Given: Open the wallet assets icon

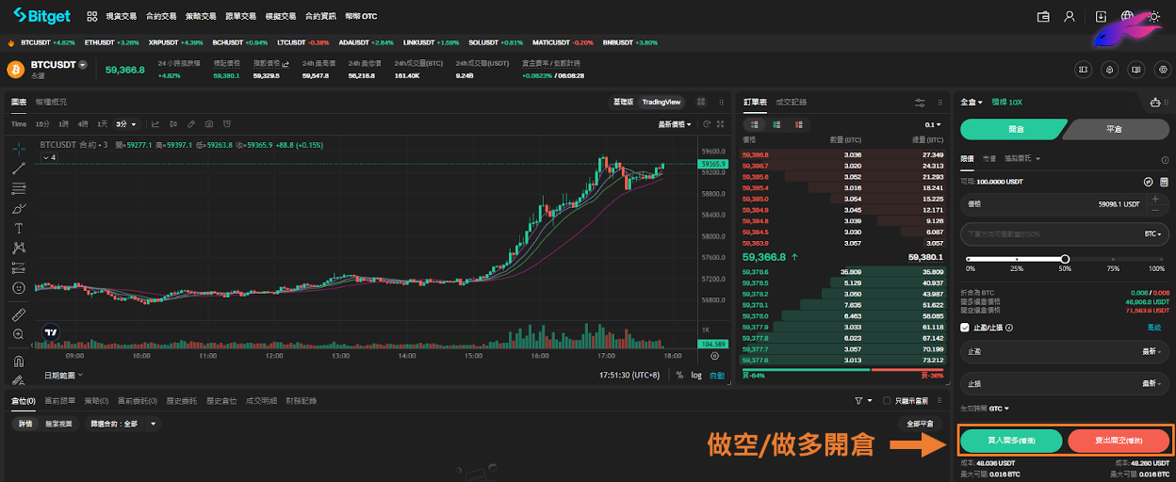Looking at the screenshot, I should (1043, 16).
